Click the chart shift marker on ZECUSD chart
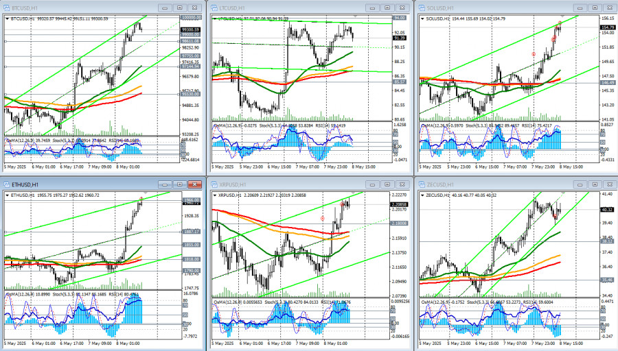 click(562, 193)
